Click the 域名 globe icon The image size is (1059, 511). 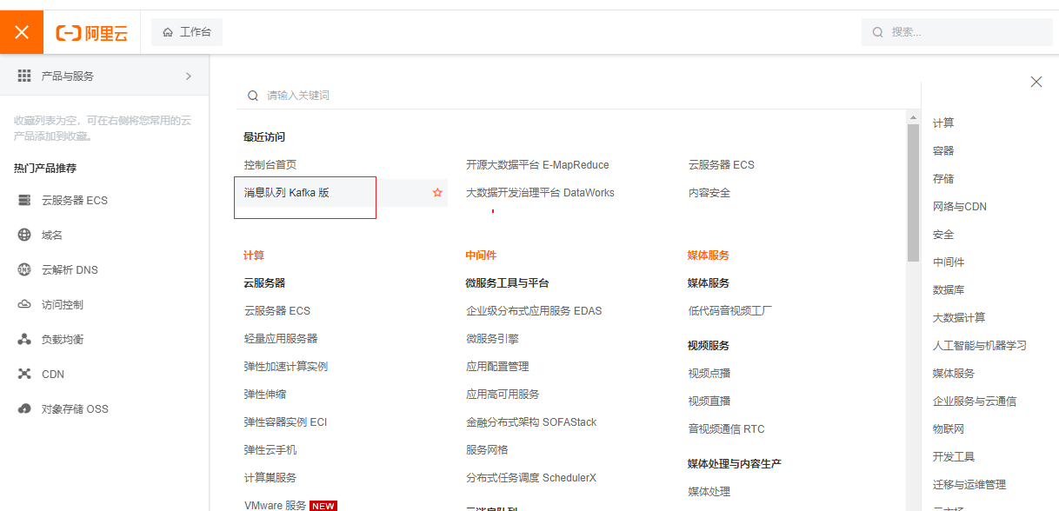tap(24, 236)
